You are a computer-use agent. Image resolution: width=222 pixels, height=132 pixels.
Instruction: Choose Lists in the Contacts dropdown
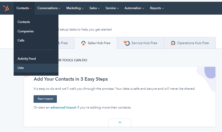click(36, 68)
